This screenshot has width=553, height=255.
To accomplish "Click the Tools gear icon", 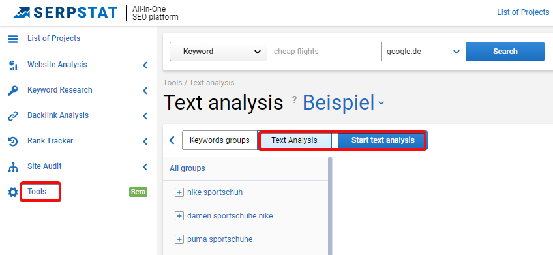I will pos(13,192).
